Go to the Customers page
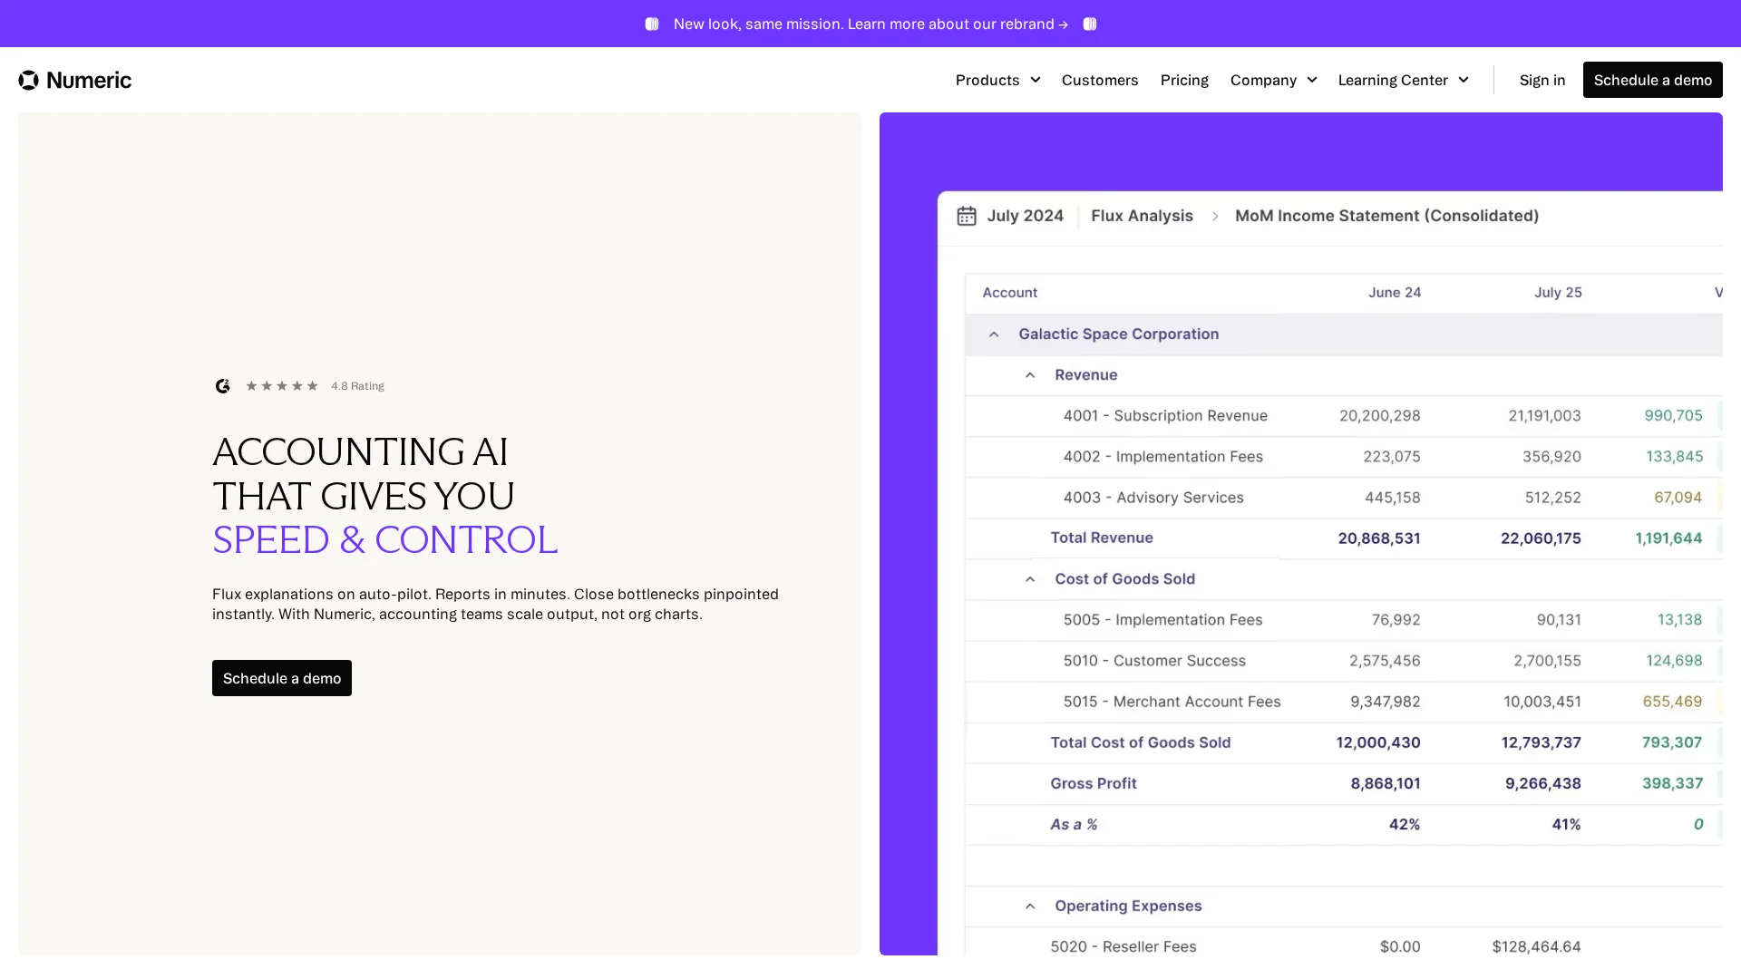The width and height of the screenshot is (1741, 979). [1100, 80]
